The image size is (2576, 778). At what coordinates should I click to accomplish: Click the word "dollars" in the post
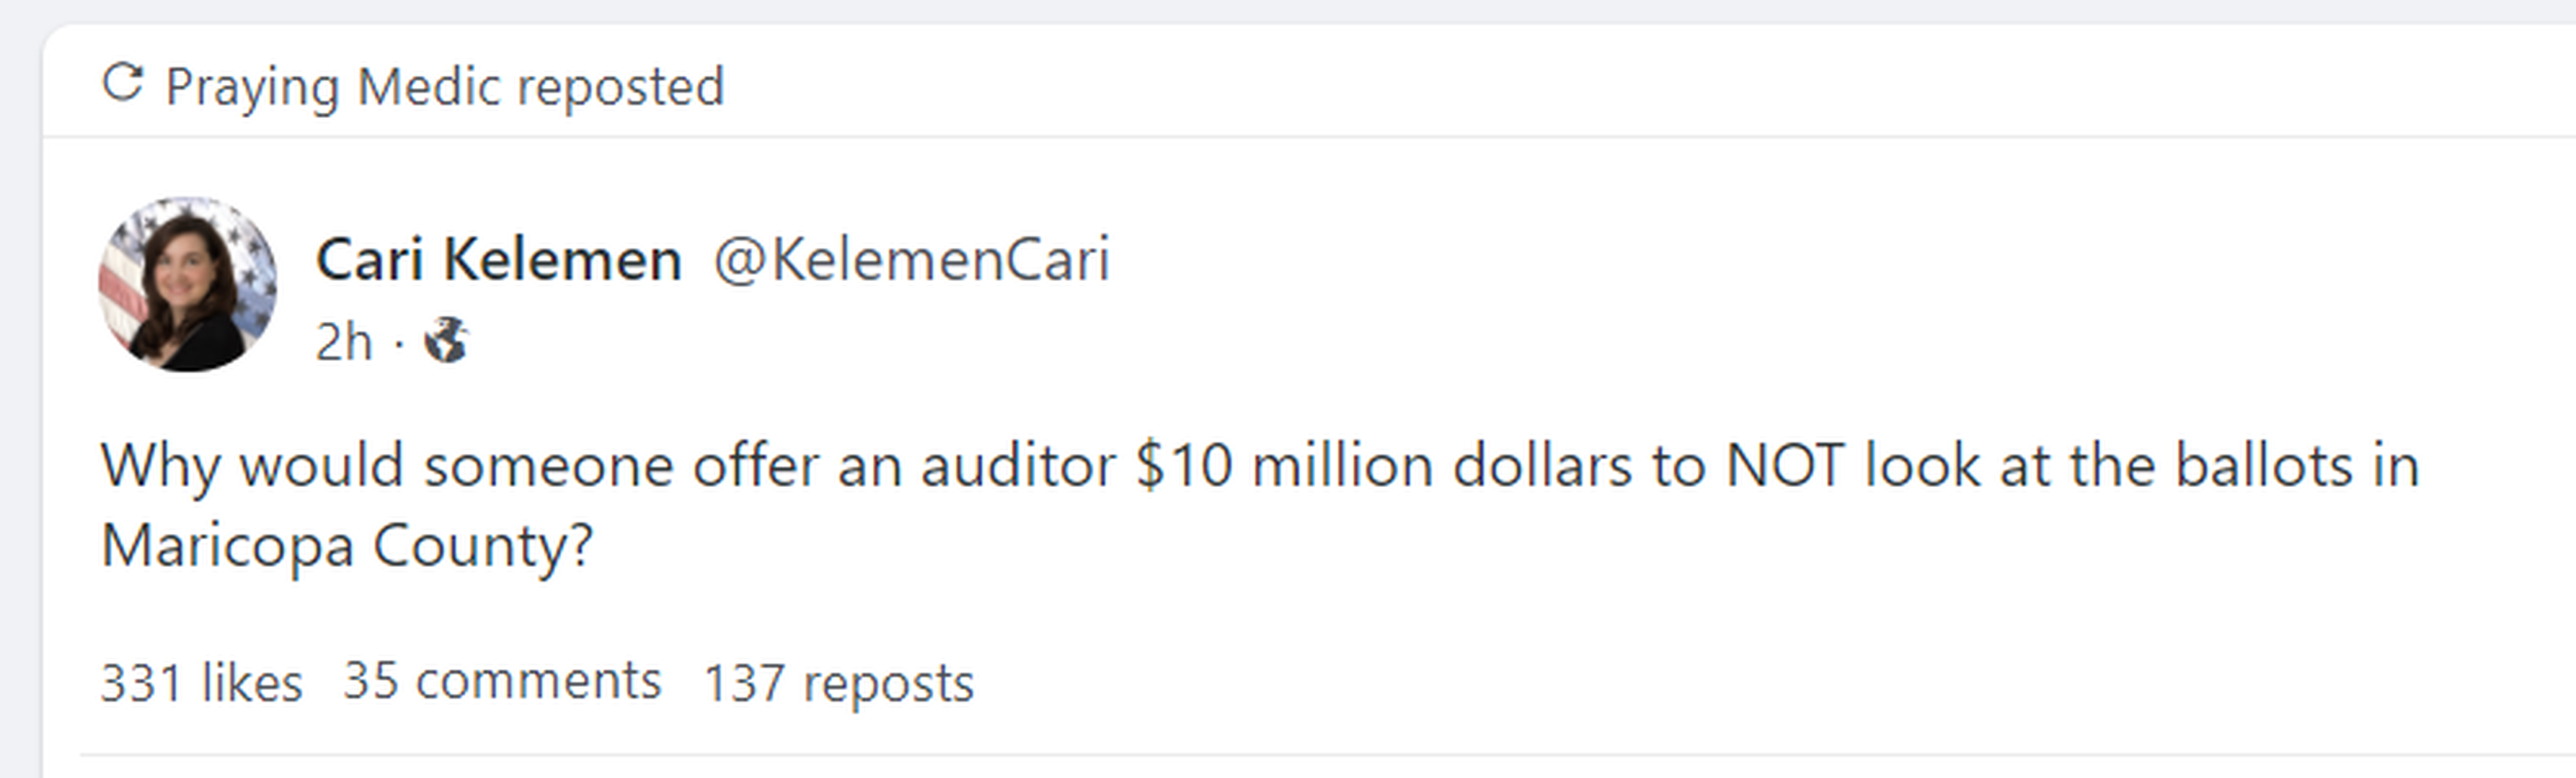[1542, 466]
